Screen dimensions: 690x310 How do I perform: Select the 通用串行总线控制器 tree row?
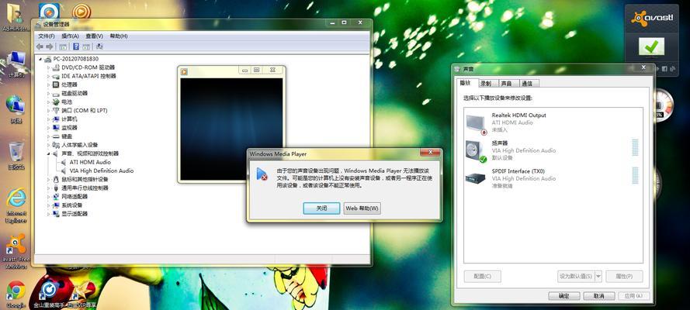[80, 188]
